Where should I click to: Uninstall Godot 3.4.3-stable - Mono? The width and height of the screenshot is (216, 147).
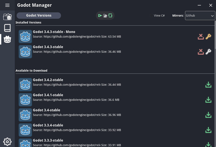coord(201,37)
